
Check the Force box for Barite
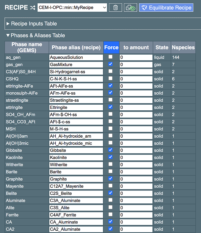[x=111, y=172]
